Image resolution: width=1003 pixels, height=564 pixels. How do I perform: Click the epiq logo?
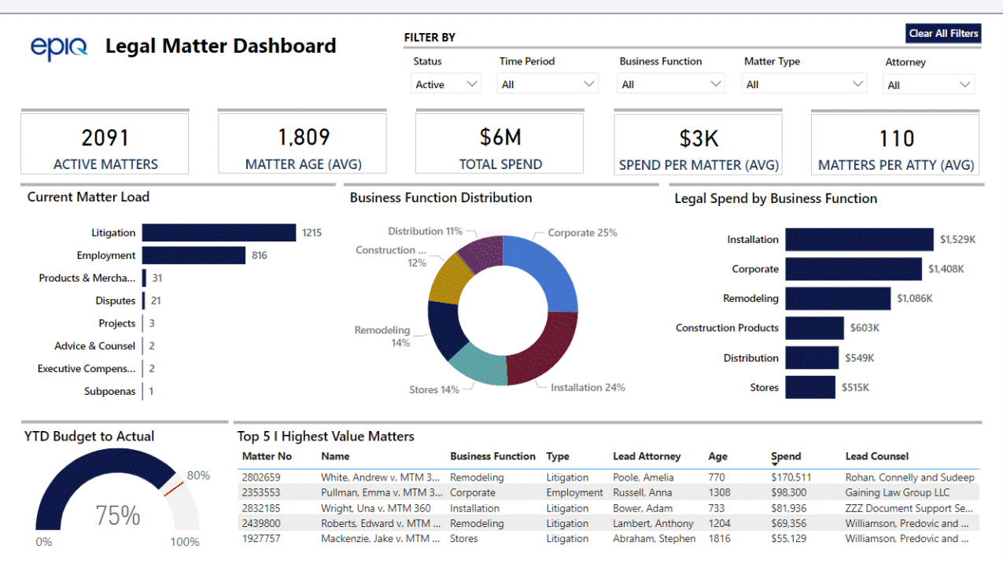[60, 48]
